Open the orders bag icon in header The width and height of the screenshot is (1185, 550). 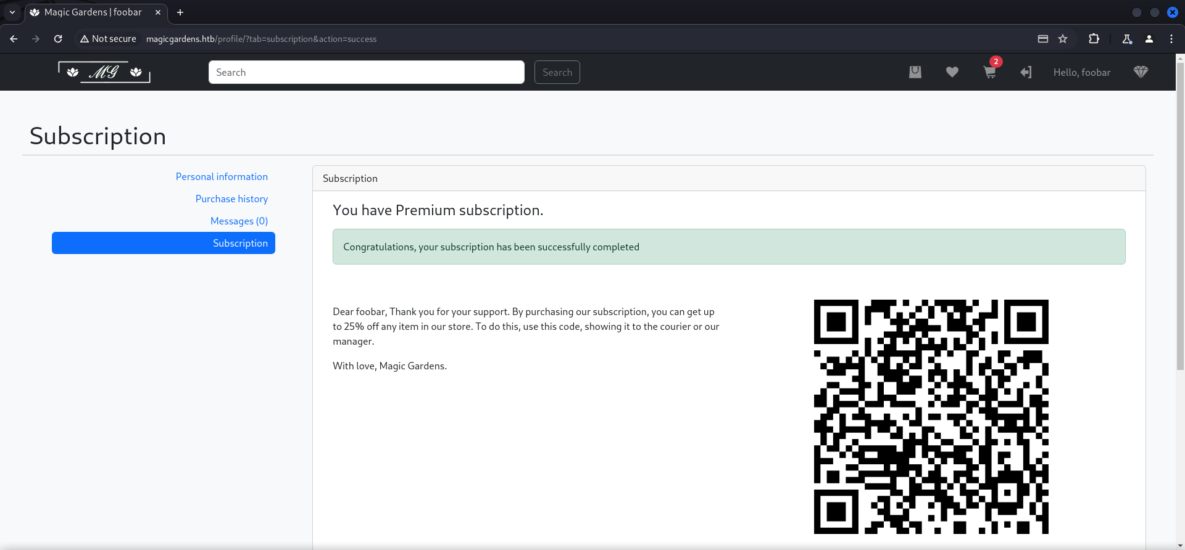point(915,72)
